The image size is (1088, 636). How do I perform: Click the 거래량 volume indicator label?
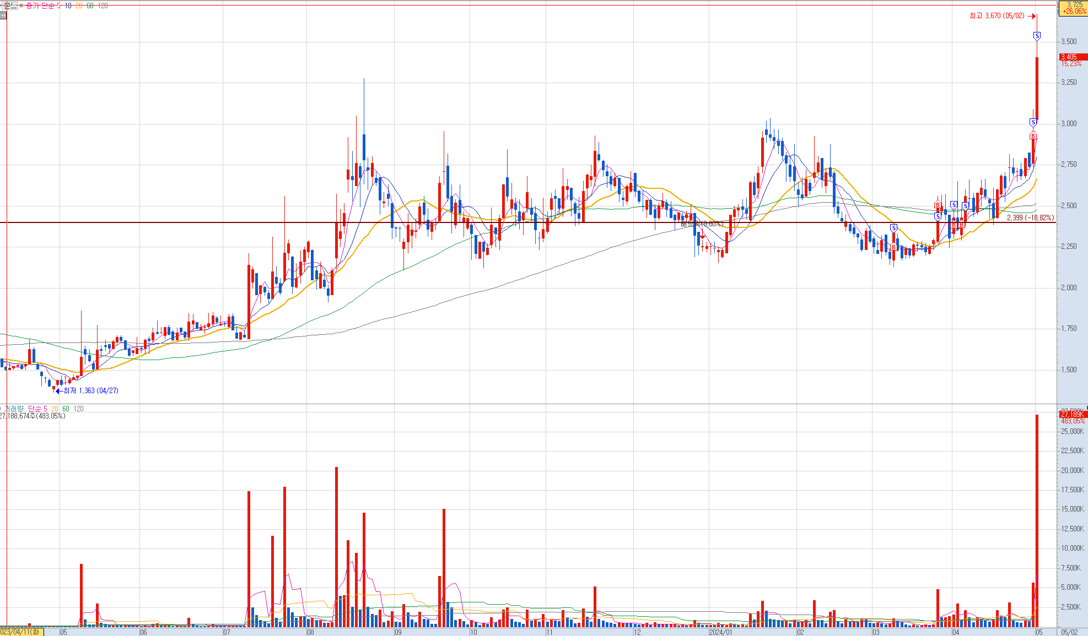(14, 409)
